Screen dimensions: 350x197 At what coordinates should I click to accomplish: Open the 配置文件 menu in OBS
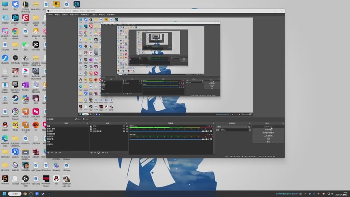[74, 14]
